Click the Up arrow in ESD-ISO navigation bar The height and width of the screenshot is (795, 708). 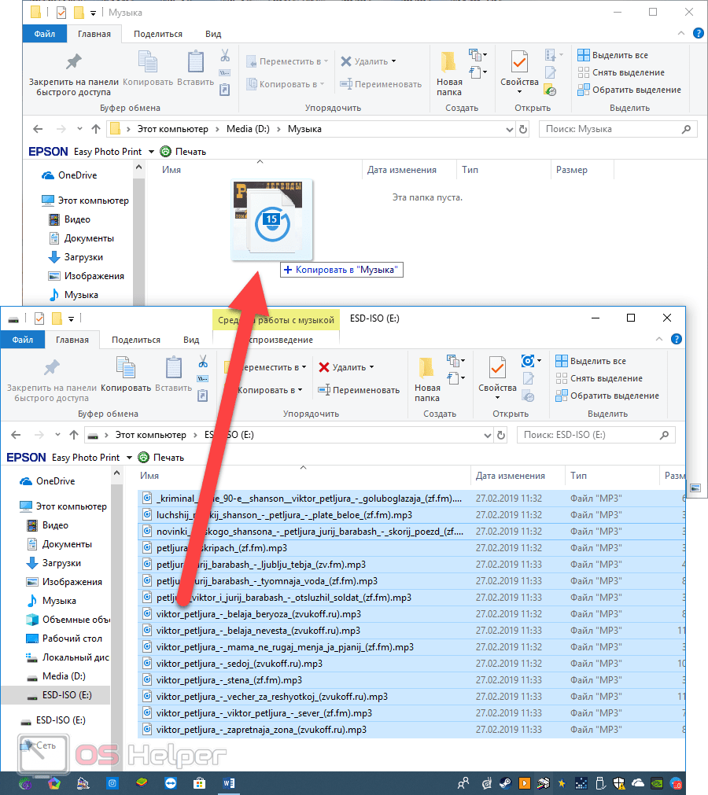(x=74, y=435)
